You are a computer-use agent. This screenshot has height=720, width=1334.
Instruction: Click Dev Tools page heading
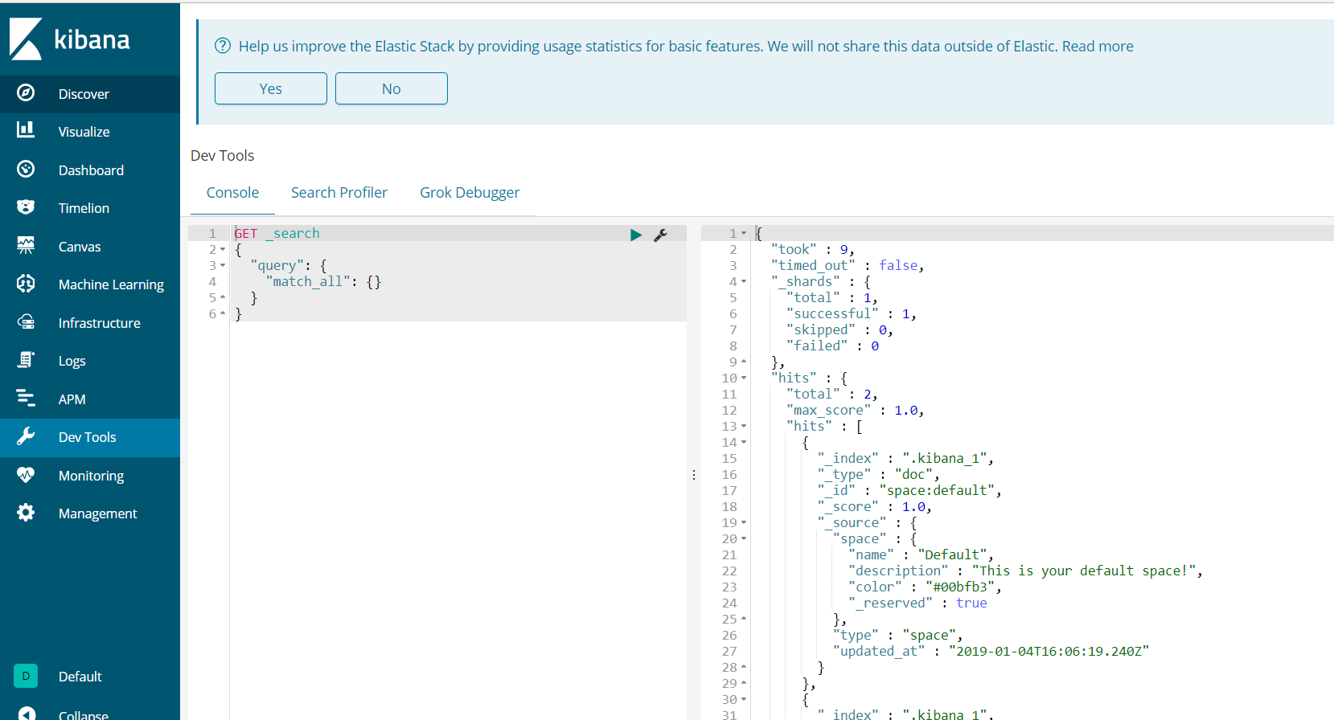(223, 155)
